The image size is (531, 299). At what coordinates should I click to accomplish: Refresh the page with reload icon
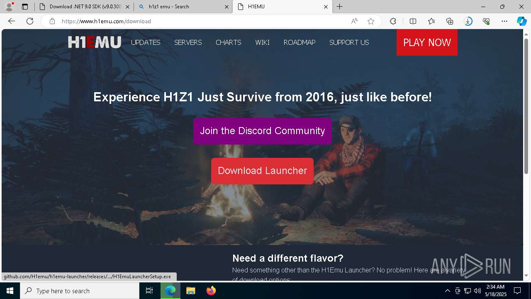pos(30,21)
